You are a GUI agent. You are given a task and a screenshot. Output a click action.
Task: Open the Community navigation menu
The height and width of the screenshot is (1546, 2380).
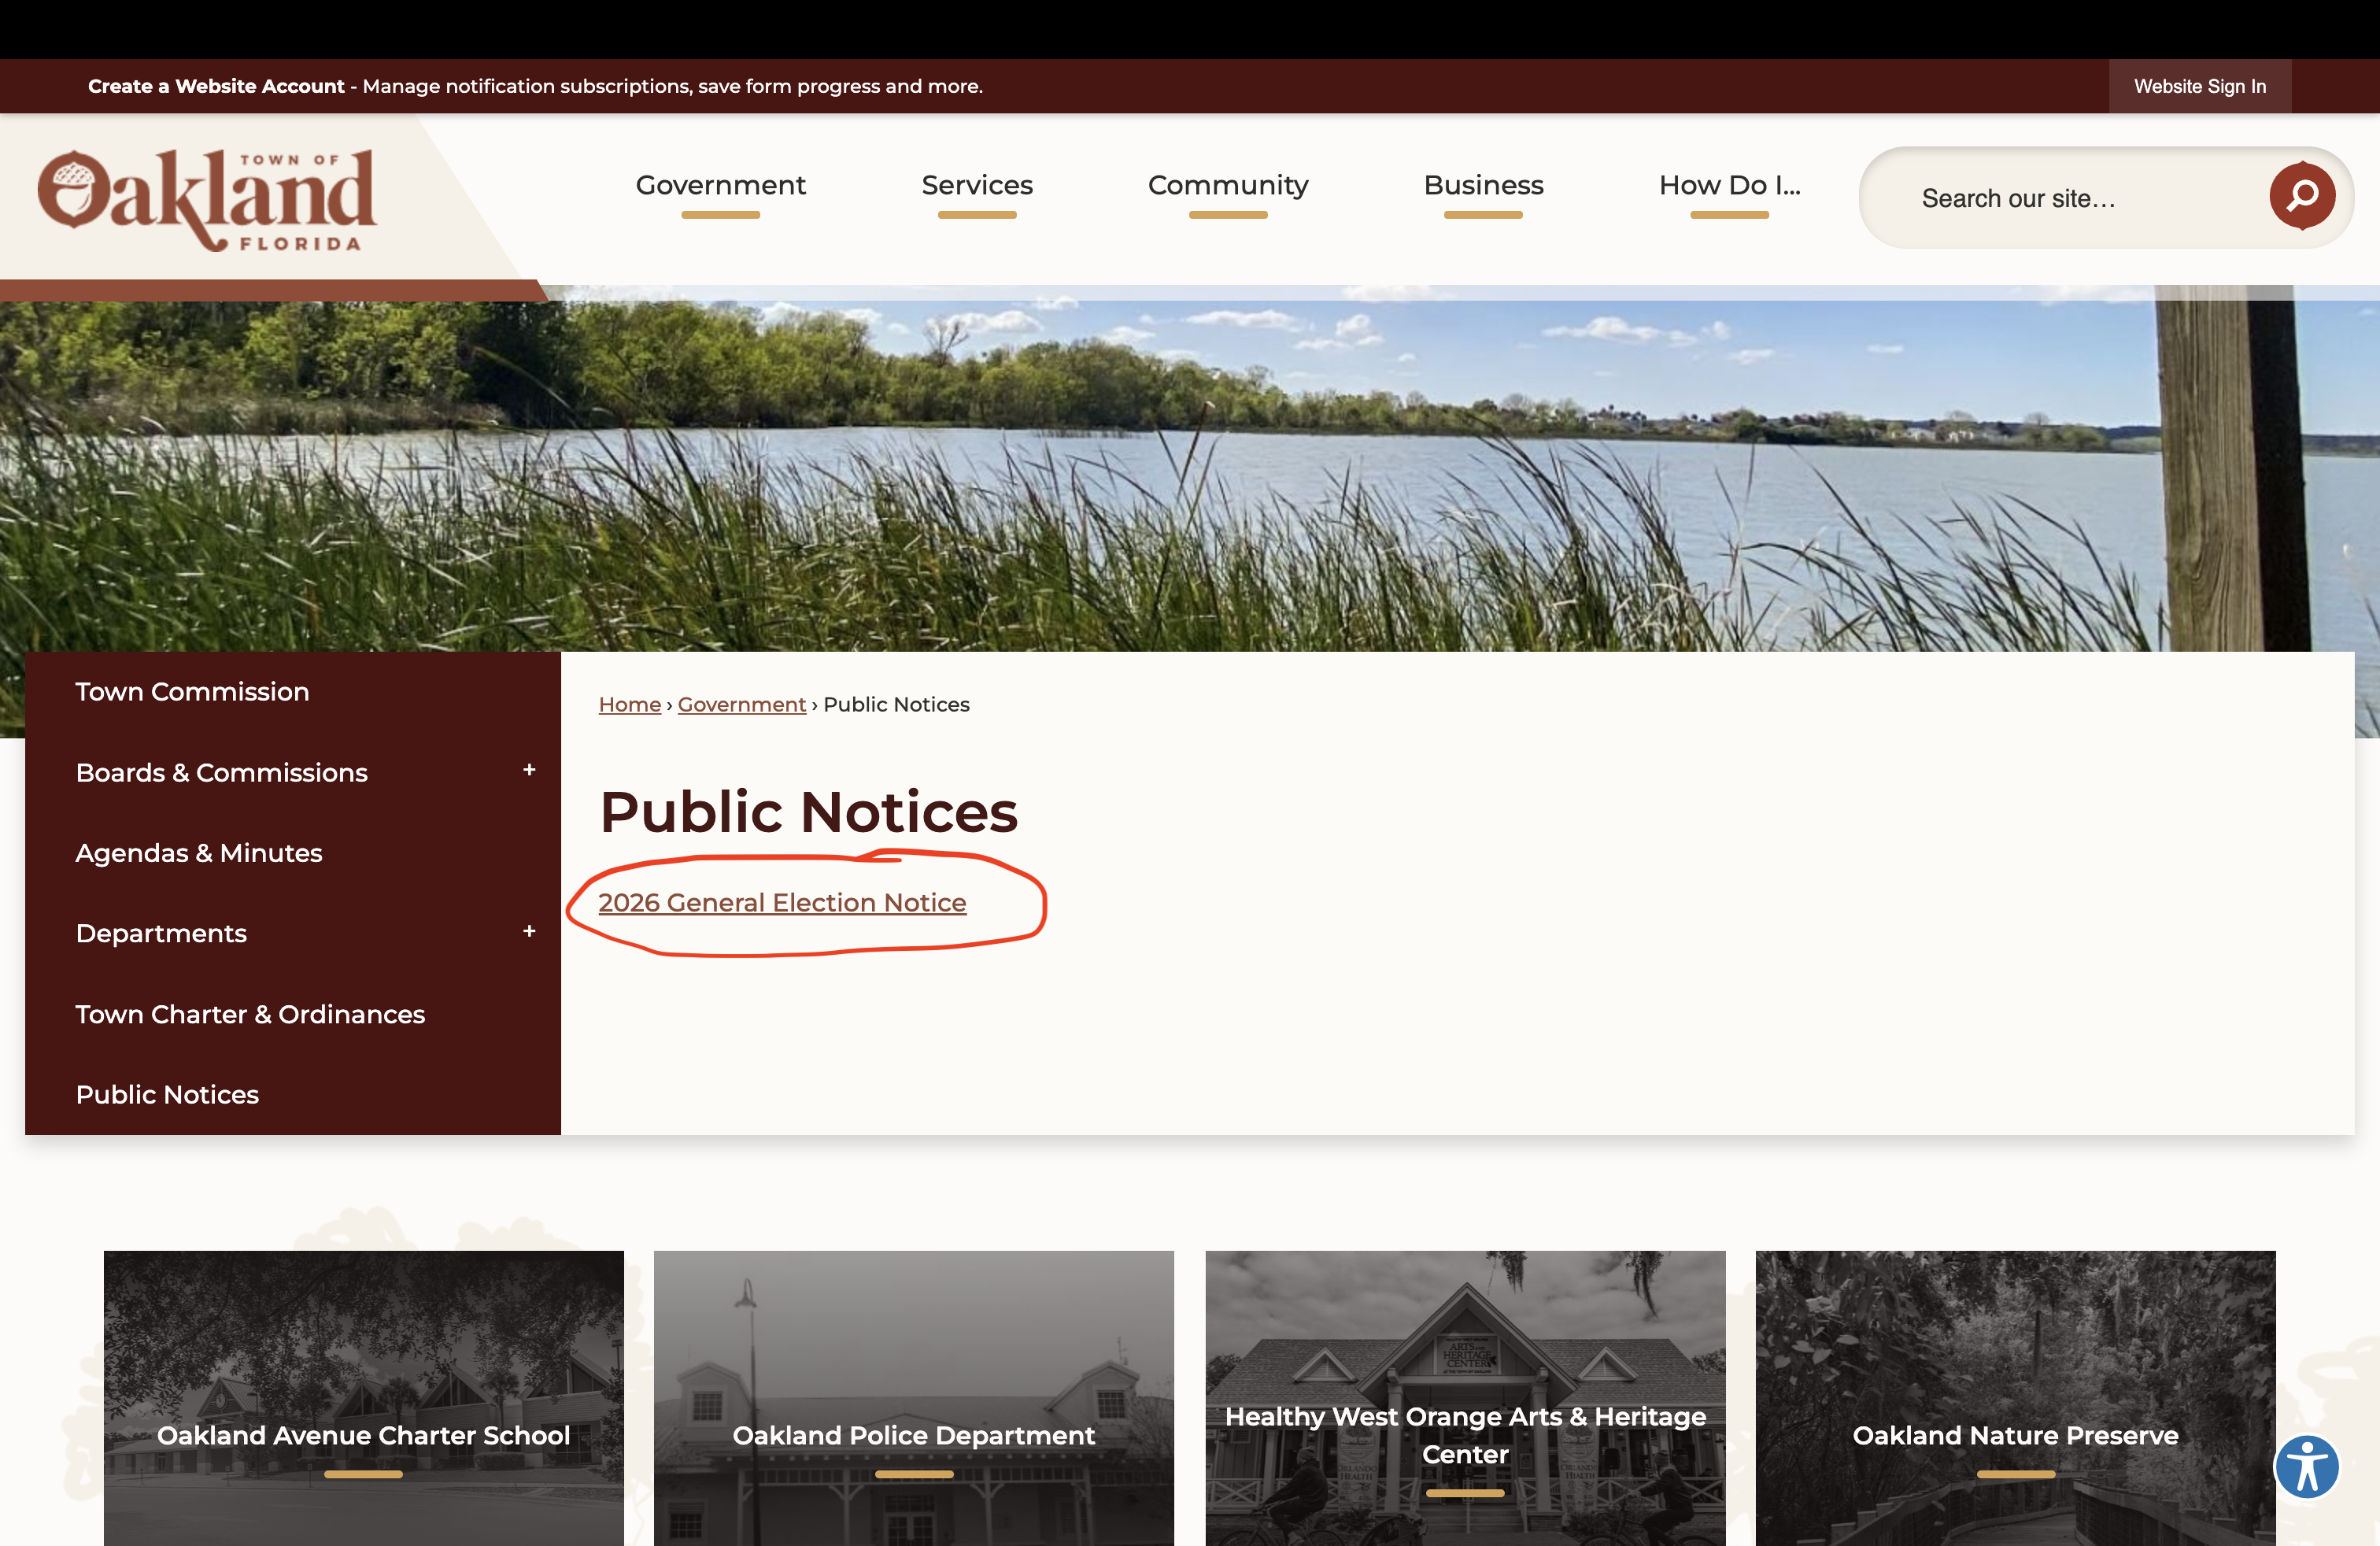1227,186
